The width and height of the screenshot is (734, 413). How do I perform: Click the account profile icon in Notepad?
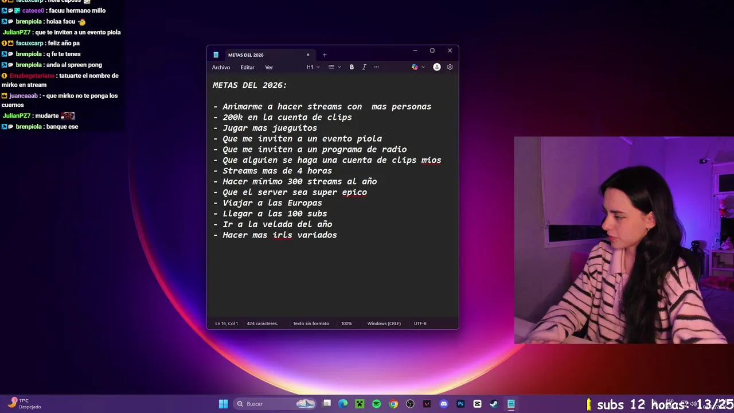[x=437, y=67]
